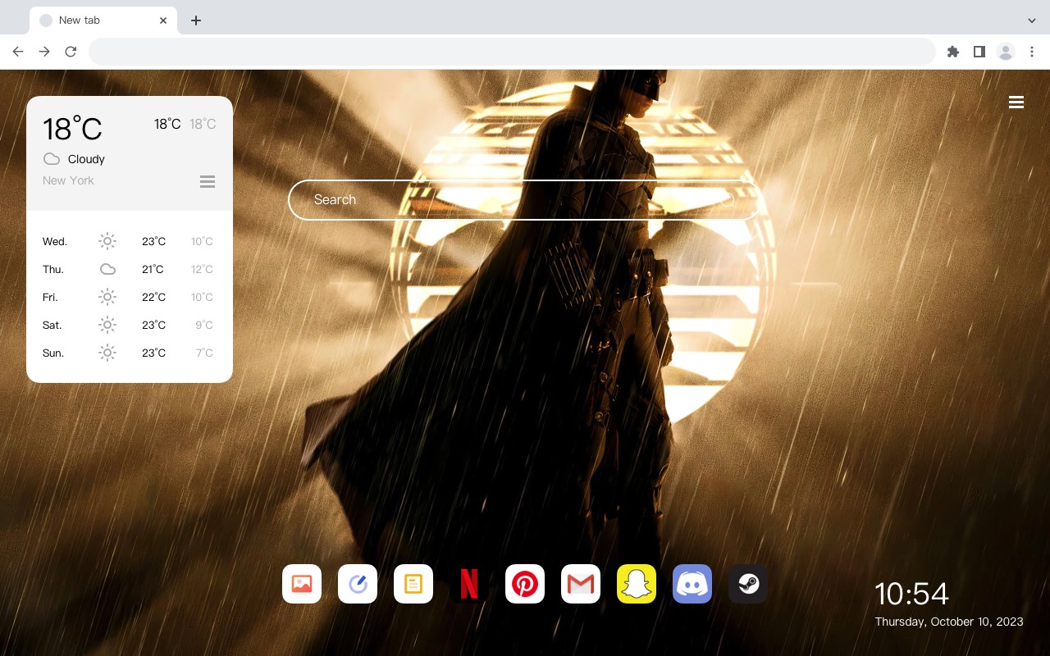Select the Thu. forecast row

pyautogui.click(x=130, y=269)
